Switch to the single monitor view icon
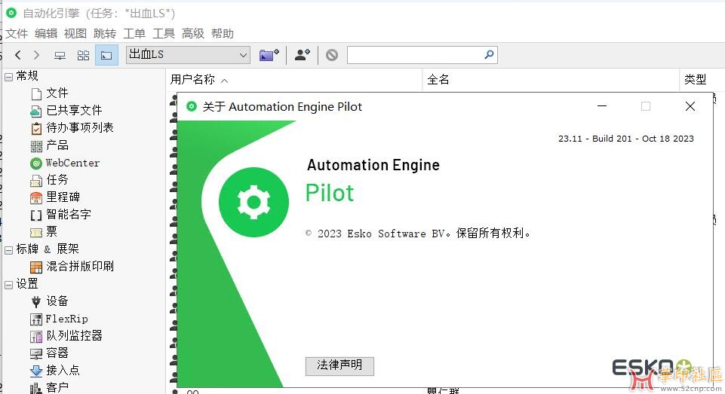Screen dimensions: 725x394 click(60, 56)
